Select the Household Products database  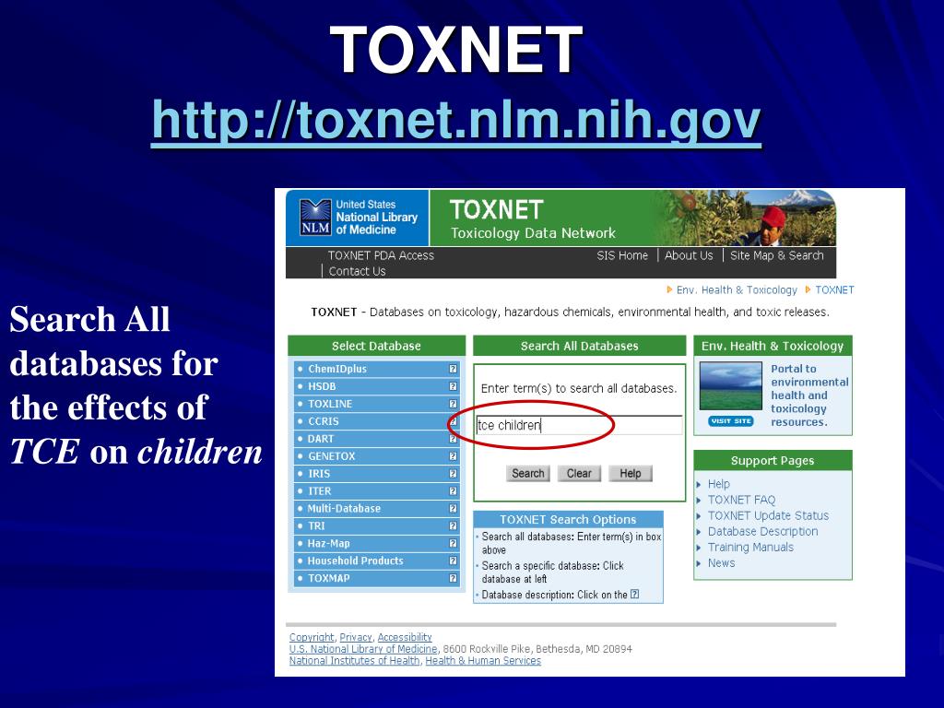355,561
